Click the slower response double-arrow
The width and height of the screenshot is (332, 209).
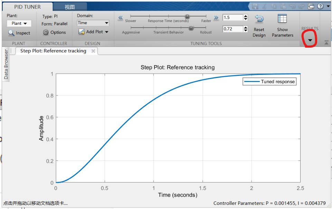click(x=121, y=18)
